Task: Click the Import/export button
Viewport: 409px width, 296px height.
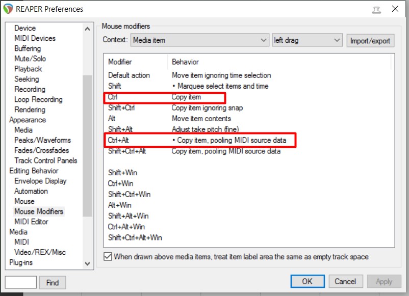Action: (x=370, y=41)
